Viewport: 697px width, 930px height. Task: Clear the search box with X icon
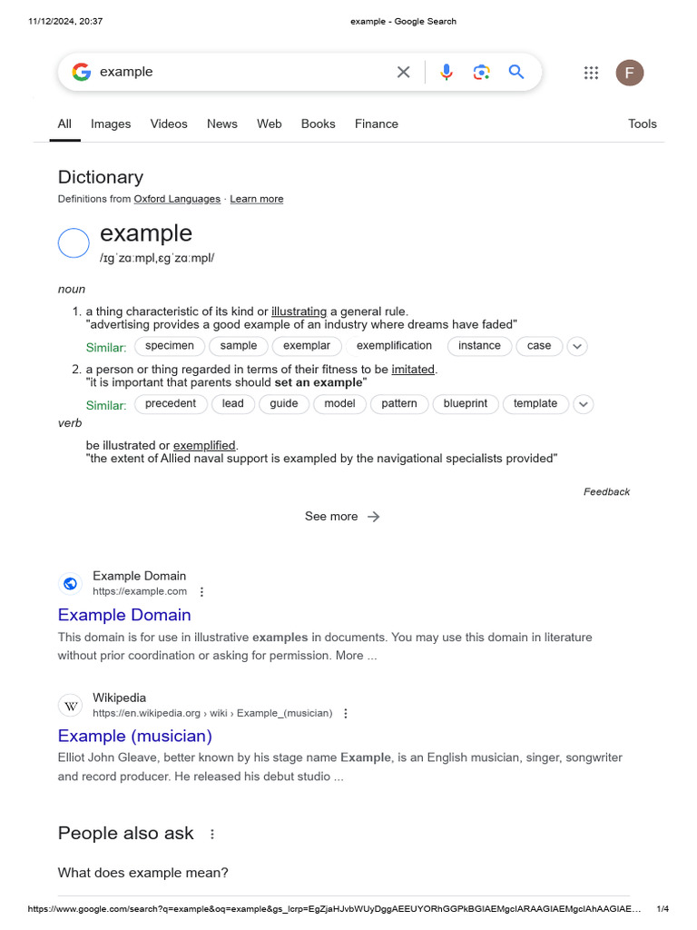[x=404, y=73]
